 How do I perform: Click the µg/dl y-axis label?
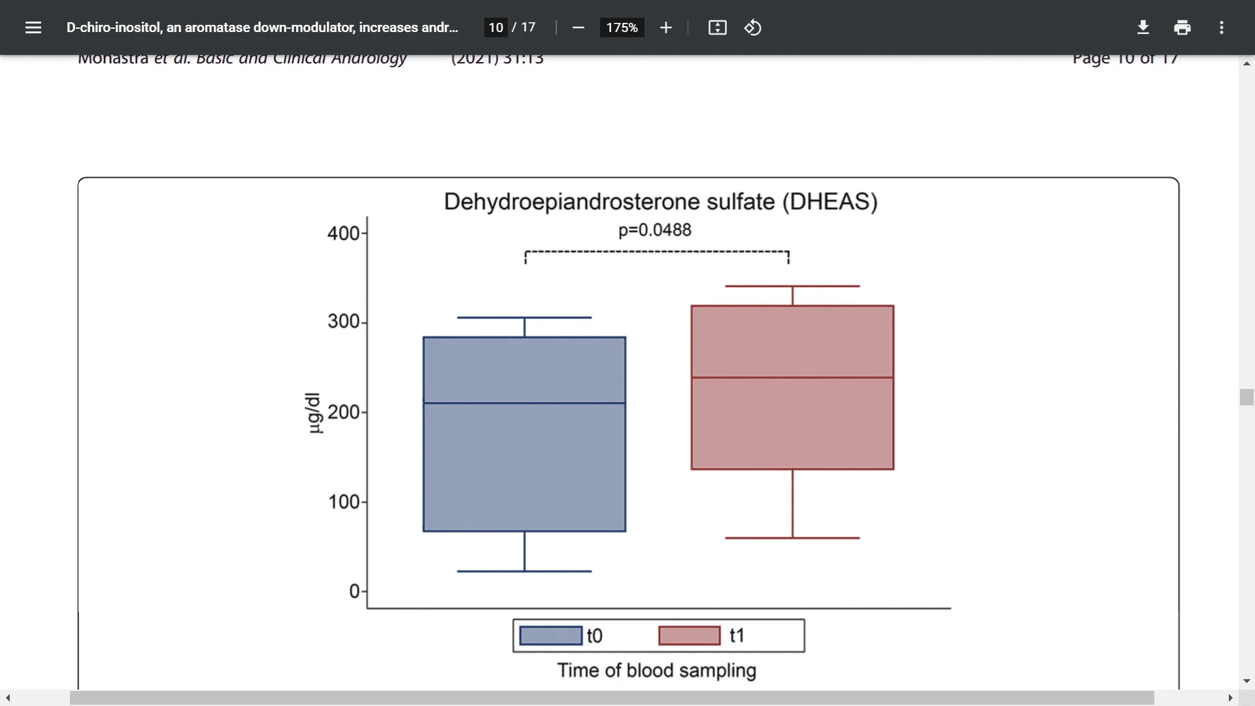point(314,413)
